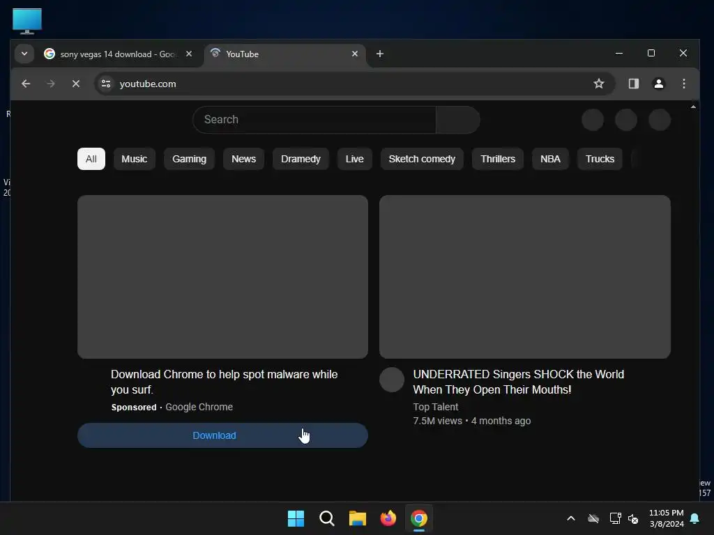
Task: Open a new tab with plus button
Action: click(x=380, y=54)
